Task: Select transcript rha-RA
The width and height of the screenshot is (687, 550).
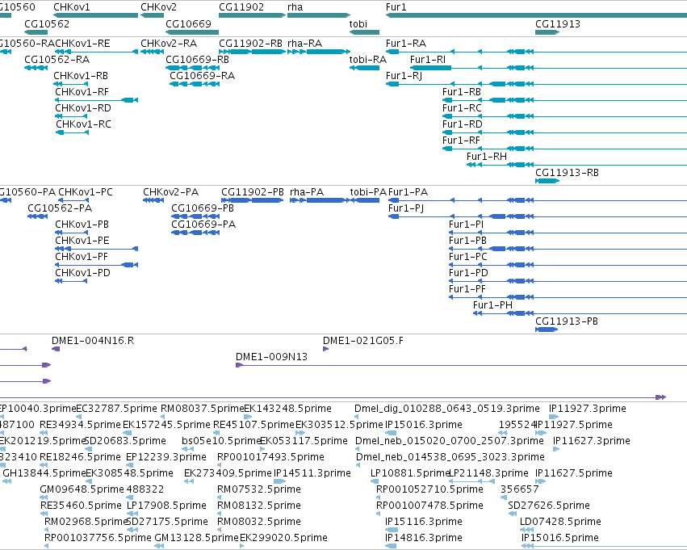Action: (x=304, y=44)
